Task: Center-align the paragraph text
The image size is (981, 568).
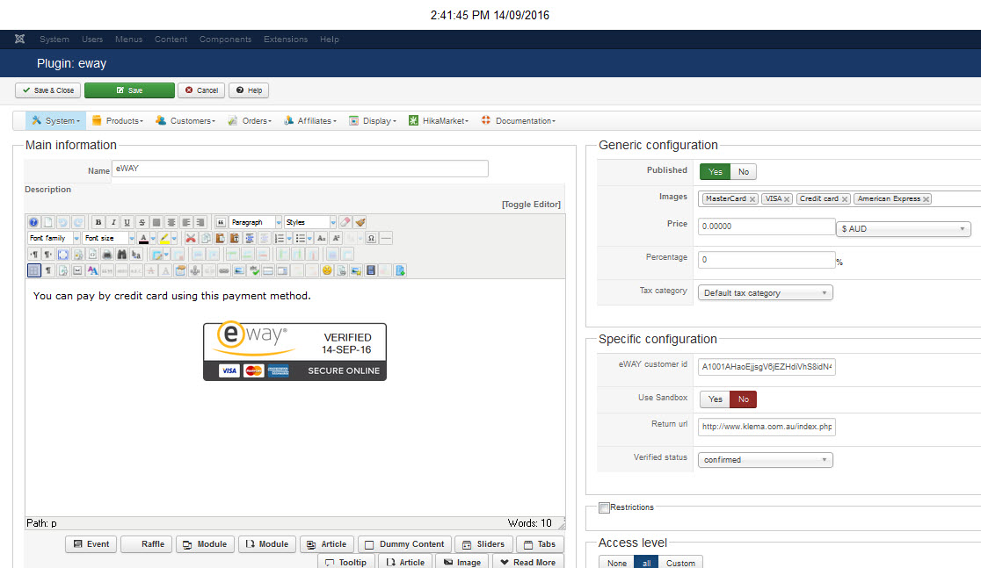Action: click(x=171, y=222)
